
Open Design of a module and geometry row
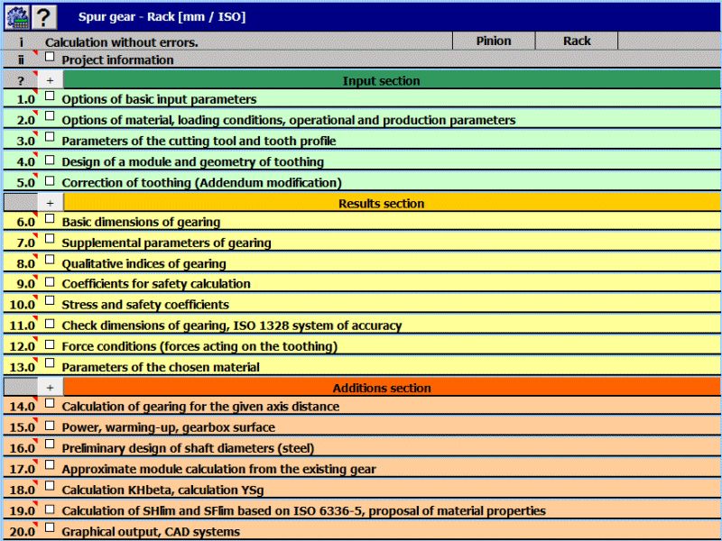(362, 161)
